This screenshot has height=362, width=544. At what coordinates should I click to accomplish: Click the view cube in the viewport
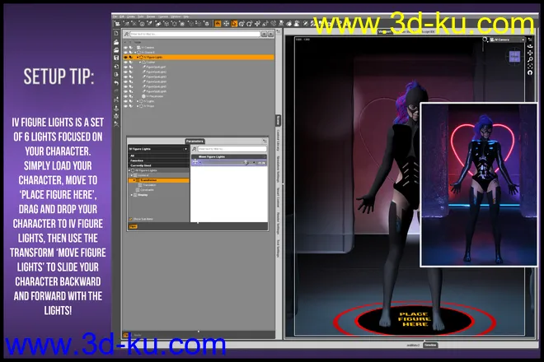click(514, 57)
